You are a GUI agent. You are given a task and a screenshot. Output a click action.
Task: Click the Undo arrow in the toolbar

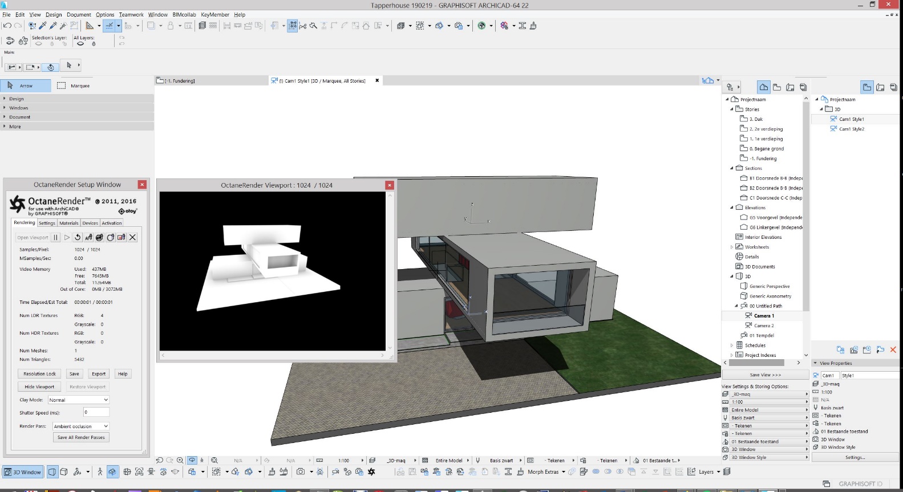coord(7,26)
